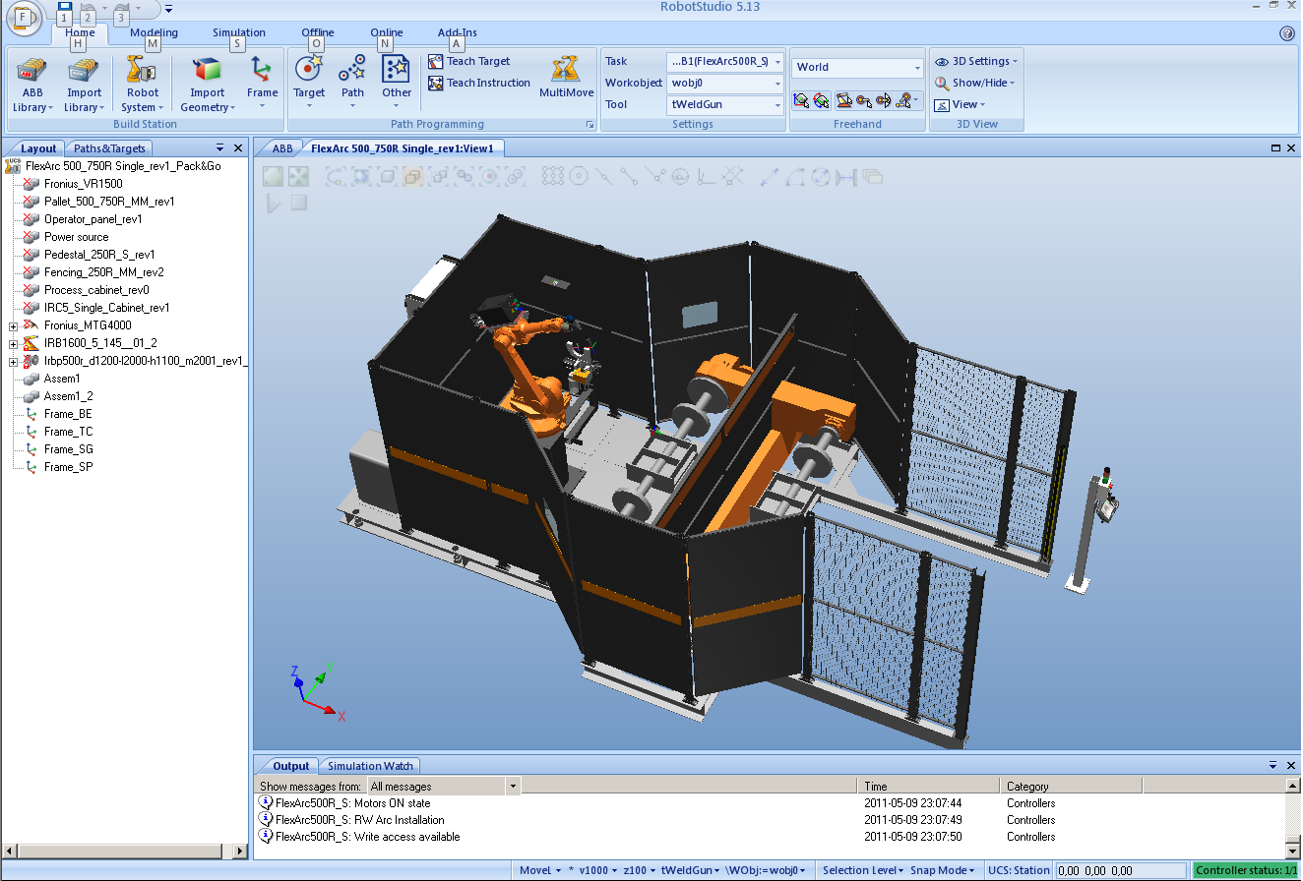Open the Tool dropdown showing tWeldGun
Screen dimensions: 1303x881
(x=725, y=104)
